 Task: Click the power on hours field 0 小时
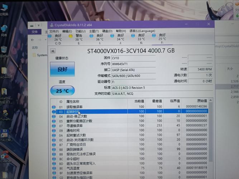[200, 81]
